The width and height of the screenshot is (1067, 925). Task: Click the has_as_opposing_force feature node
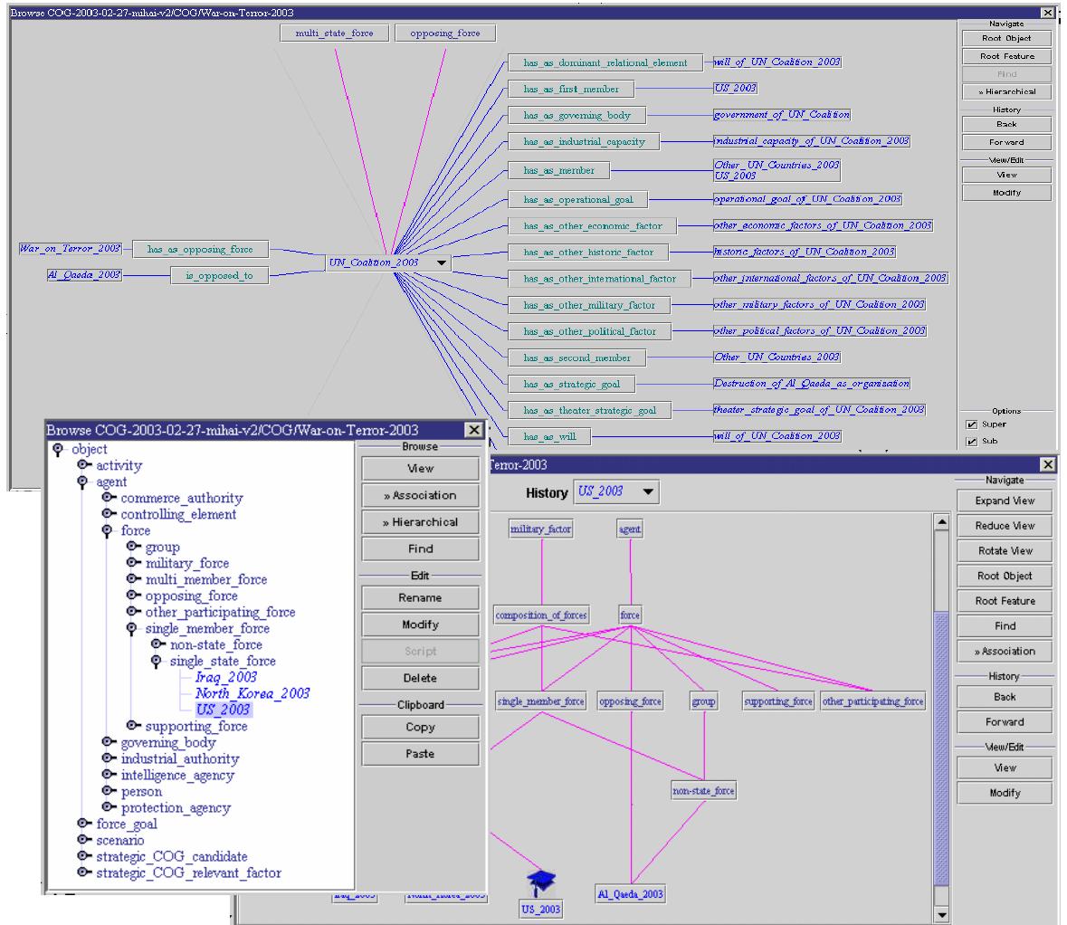(x=200, y=249)
